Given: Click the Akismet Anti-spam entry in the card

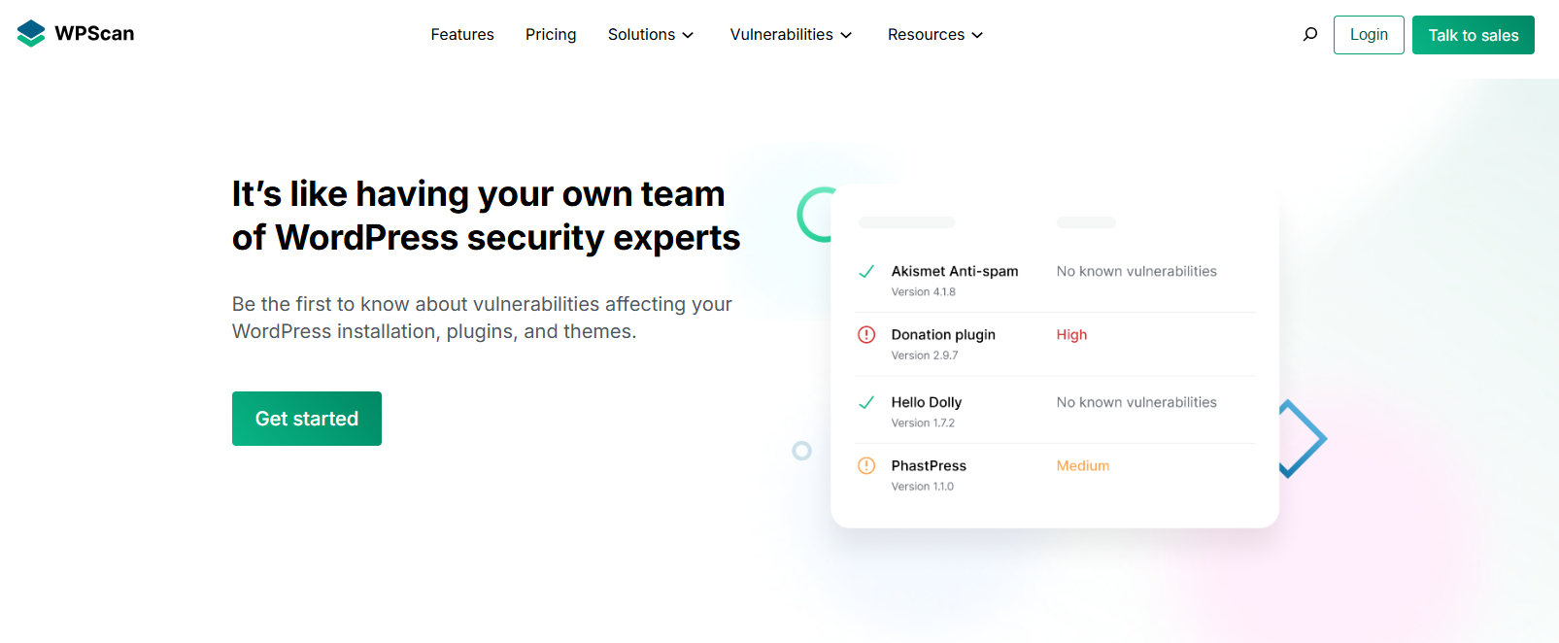Looking at the screenshot, I should coord(954,272).
